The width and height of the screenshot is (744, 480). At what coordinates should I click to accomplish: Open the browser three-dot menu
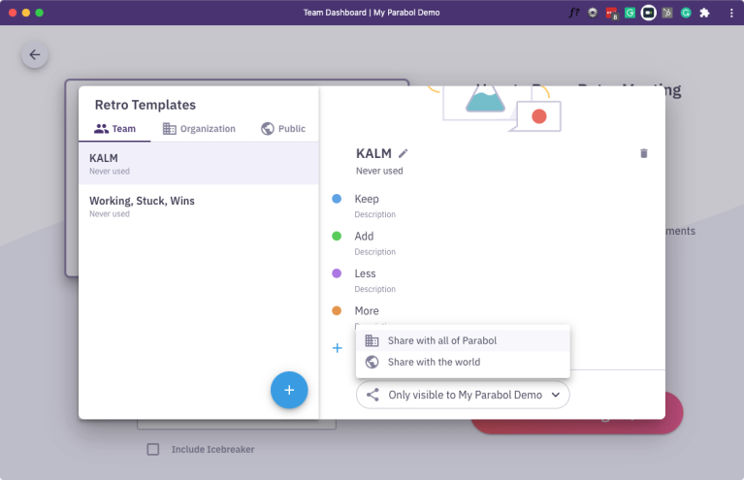coord(731,14)
